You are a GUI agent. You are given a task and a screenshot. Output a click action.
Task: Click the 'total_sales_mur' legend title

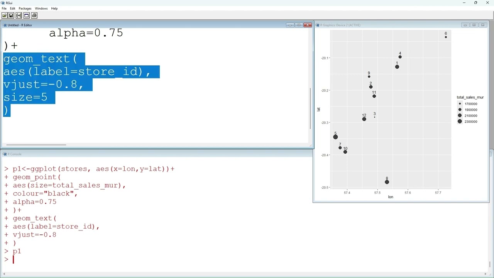coord(470,97)
